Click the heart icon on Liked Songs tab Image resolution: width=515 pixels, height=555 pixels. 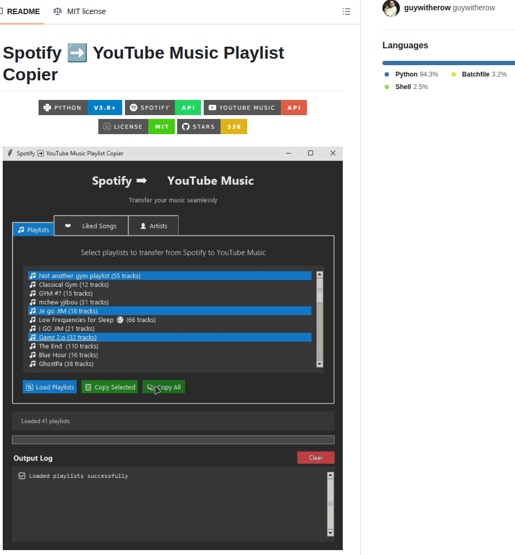[68, 226]
